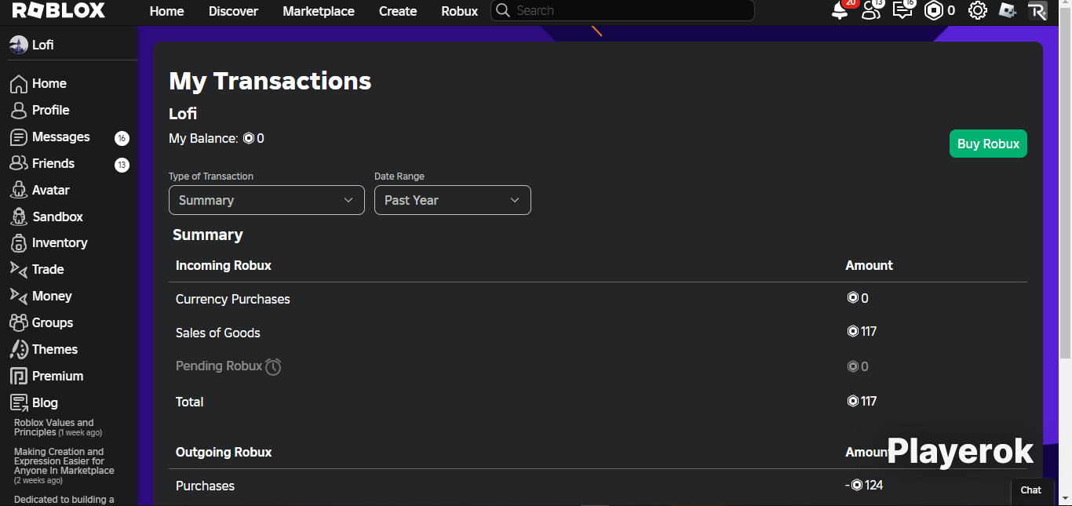Open Dedicated to building a blog post
The height and width of the screenshot is (506, 1072).
pos(64,500)
